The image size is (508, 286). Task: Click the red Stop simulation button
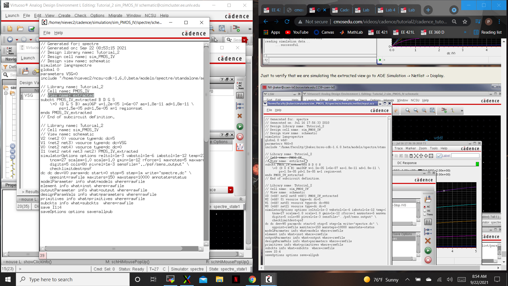click(240, 137)
